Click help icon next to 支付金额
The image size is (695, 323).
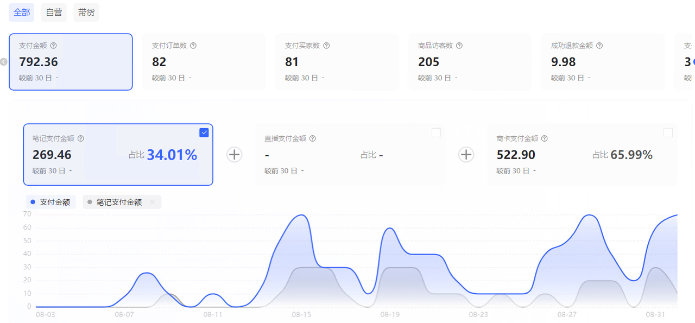(53, 46)
